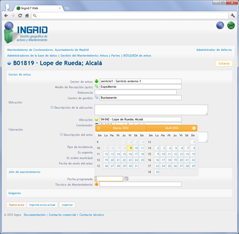Click the calendar icon beside Fecha programada
Image resolution: width=239 pixels, height=234 pixels.
point(126,179)
